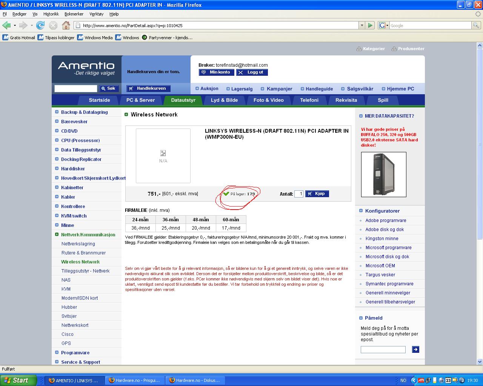Click the Handlekurven button
Viewport: 483px width, 386px height.
click(148, 88)
